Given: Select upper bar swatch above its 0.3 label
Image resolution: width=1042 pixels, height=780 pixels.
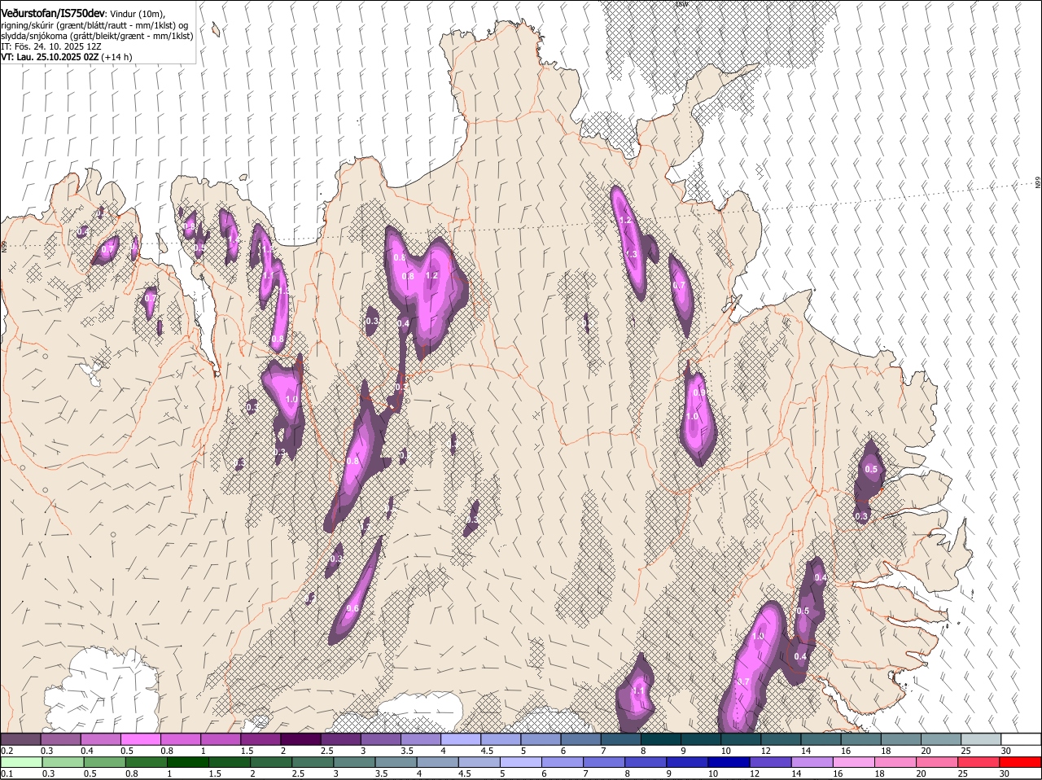Looking at the screenshot, I should (60, 739).
